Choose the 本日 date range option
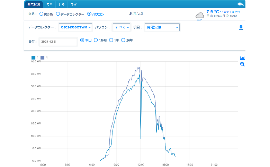 click(x=82, y=40)
